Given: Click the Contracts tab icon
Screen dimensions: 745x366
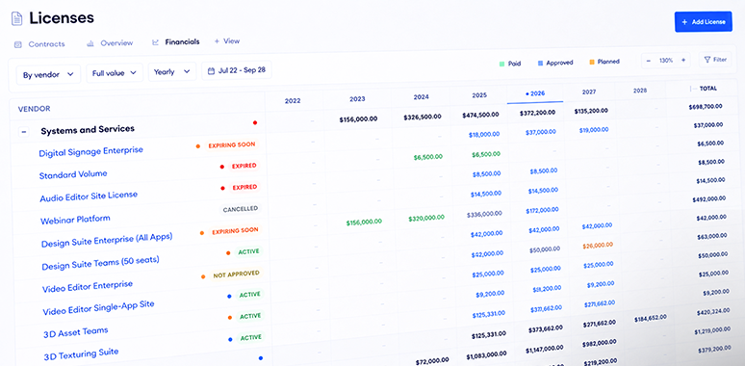Looking at the screenshot, I should pos(18,44).
